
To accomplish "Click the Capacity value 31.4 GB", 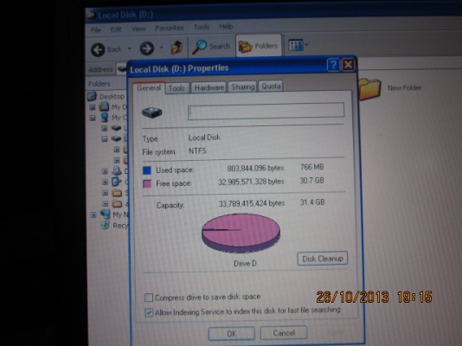I will (312, 202).
